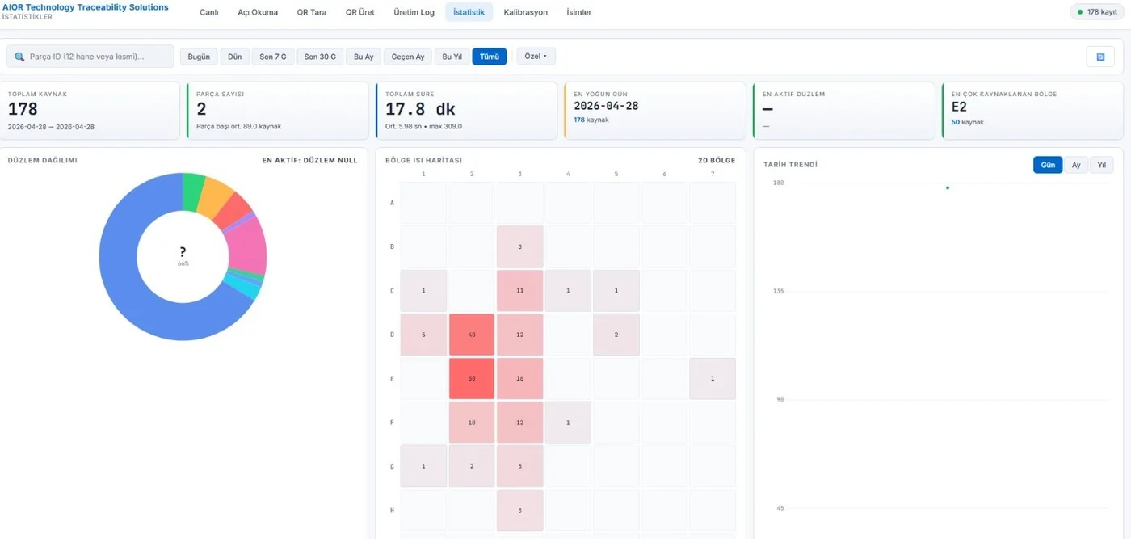Click heatmap cell D3 with value 12
This screenshot has width=1131, height=539.
click(520, 335)
